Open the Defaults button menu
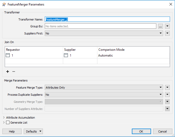175x137 pixels. [x=33, y=131]
